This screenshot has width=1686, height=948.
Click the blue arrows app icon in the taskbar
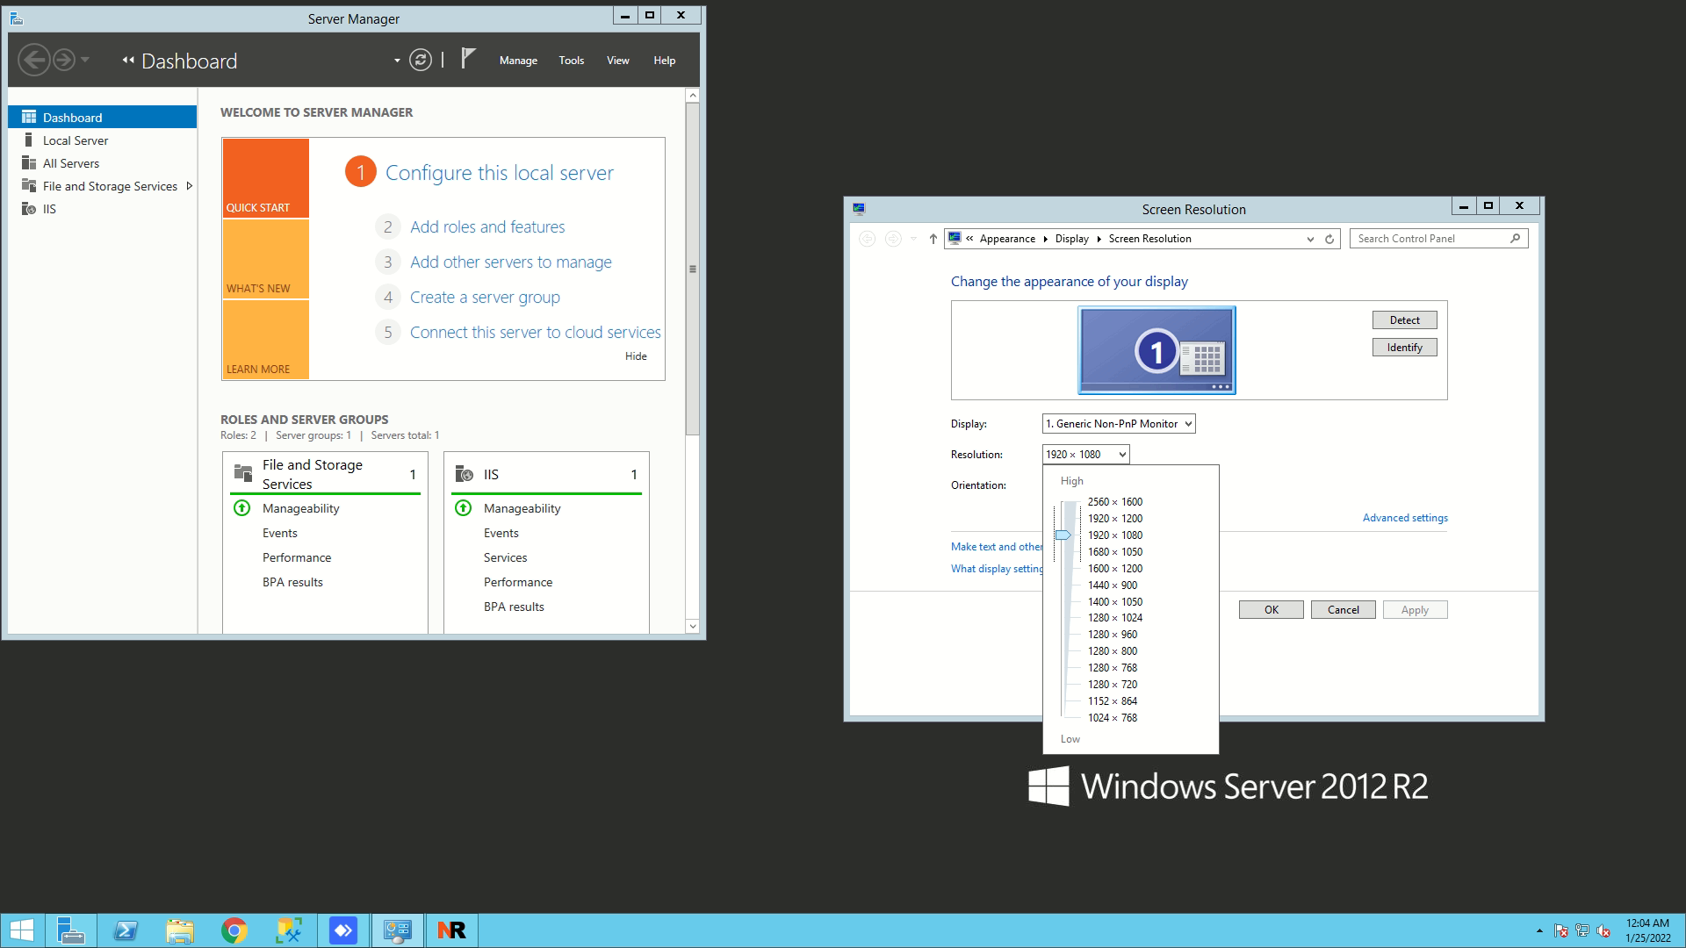coord(343,930)
